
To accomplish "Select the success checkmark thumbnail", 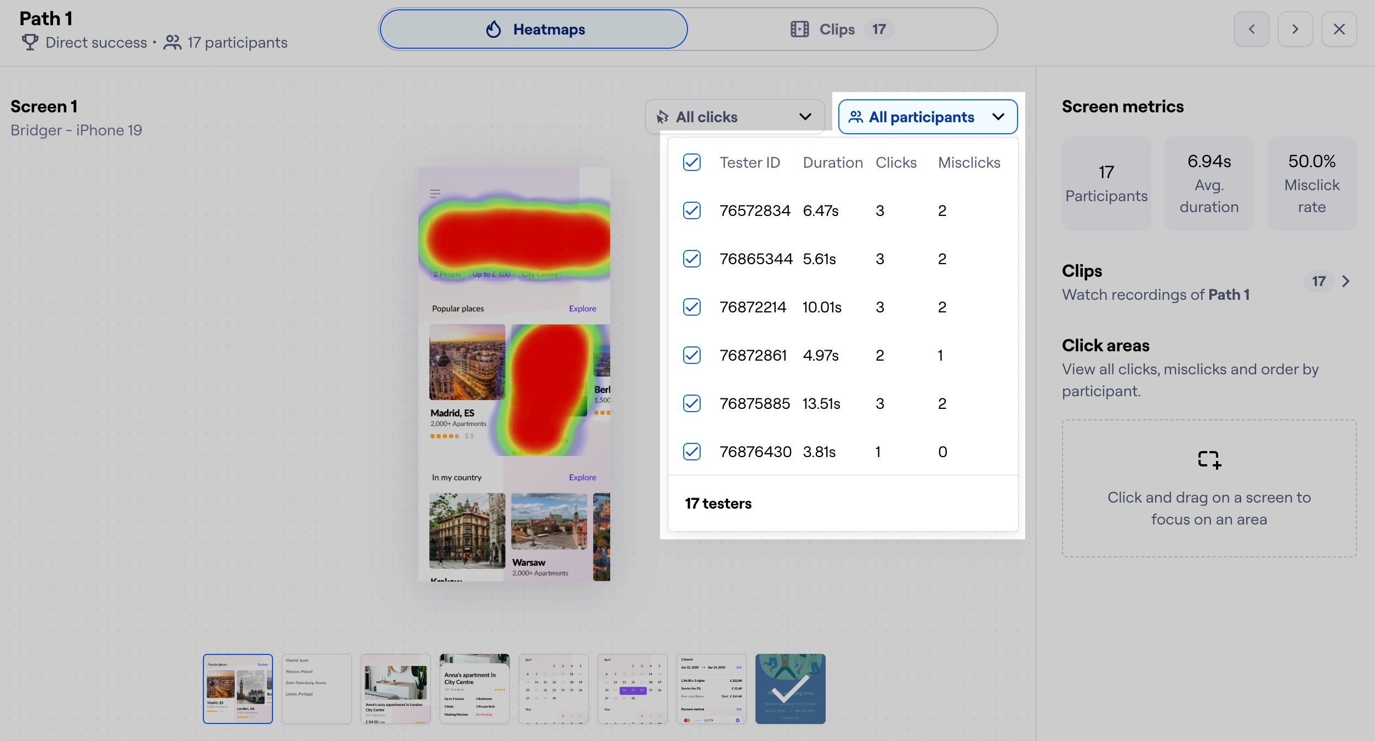I will click(791, 688).
